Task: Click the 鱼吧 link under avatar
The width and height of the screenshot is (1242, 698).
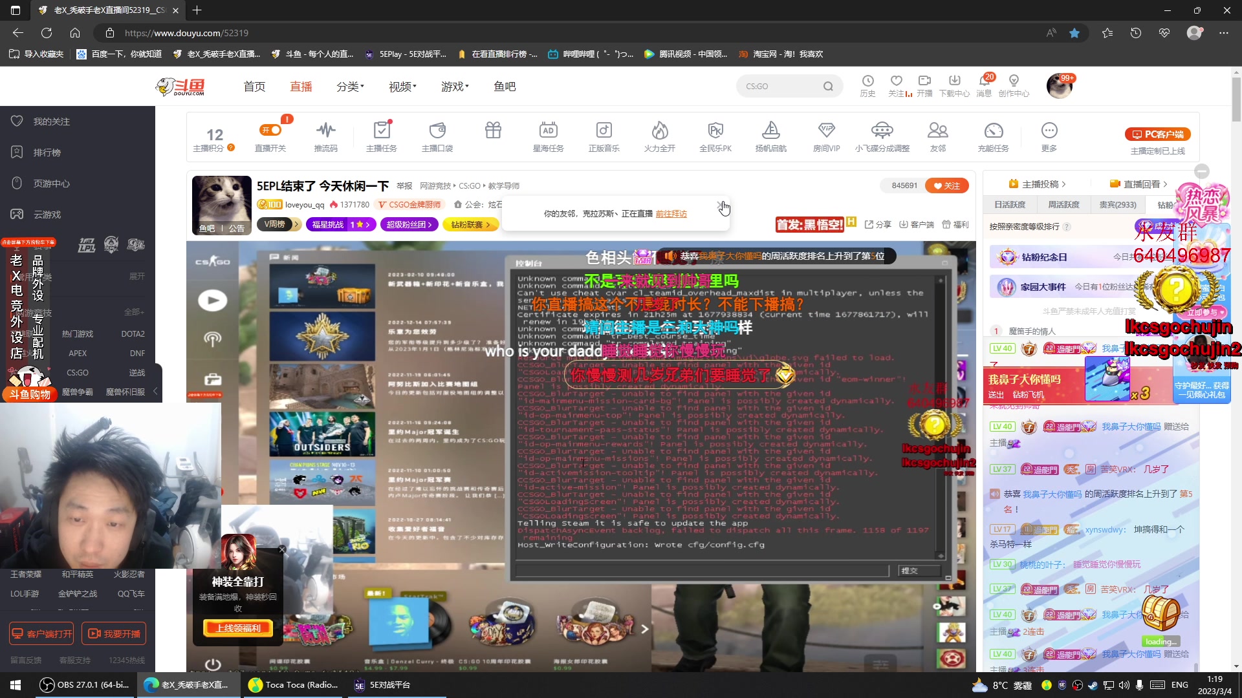Action: [207, 228]
